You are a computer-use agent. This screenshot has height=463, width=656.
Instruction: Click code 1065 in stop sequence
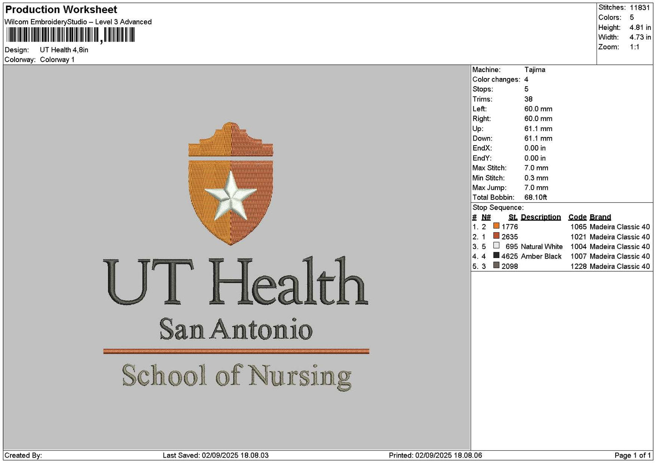tap(578, 227)
